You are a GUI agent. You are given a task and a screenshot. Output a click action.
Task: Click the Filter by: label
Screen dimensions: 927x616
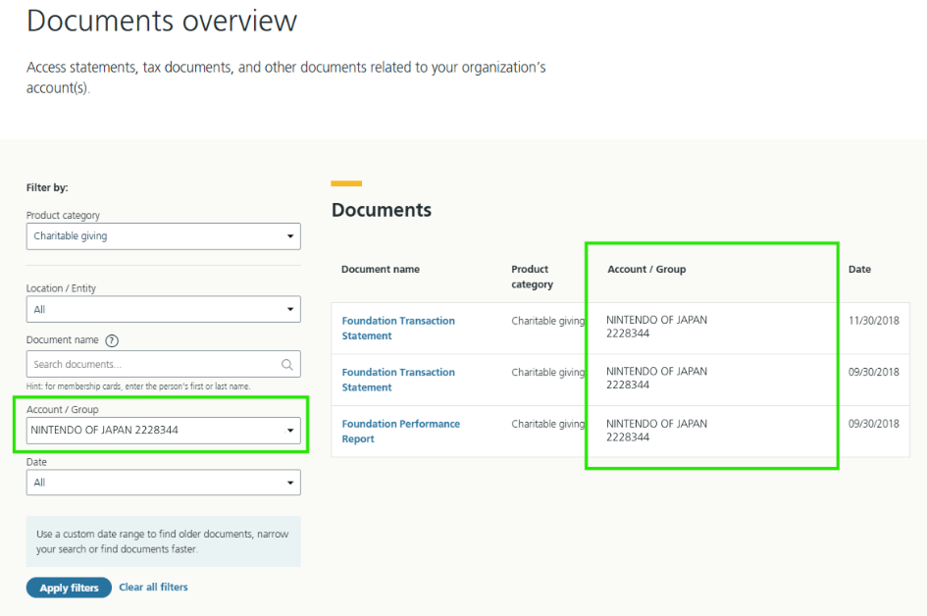47,187
